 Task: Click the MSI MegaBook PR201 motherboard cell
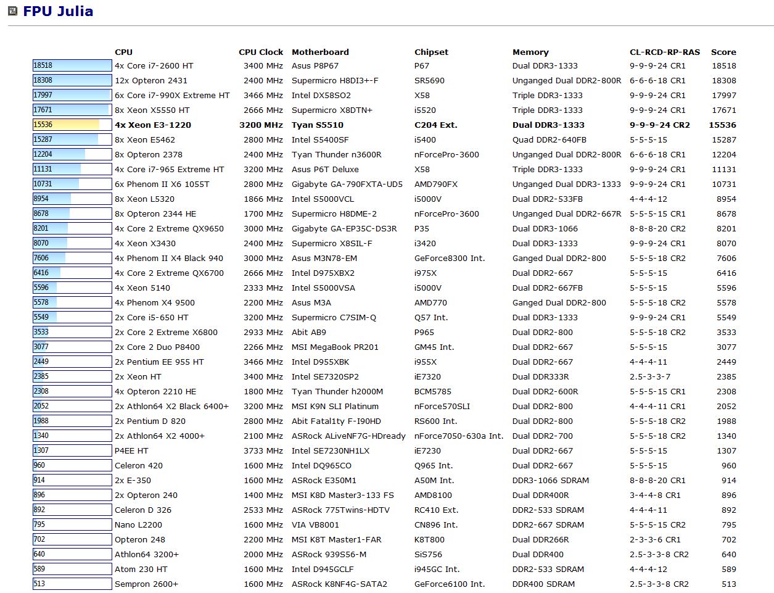point(335,347)
